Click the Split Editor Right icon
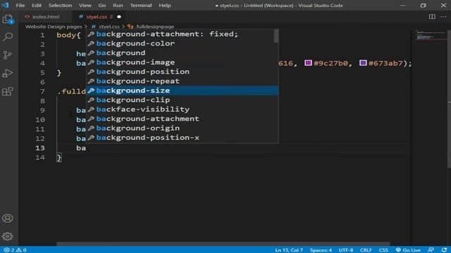451x253 pixels. point(432,17)
